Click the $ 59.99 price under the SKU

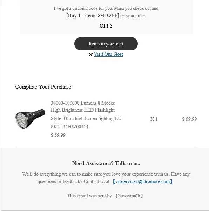click(x=58, y=135)
